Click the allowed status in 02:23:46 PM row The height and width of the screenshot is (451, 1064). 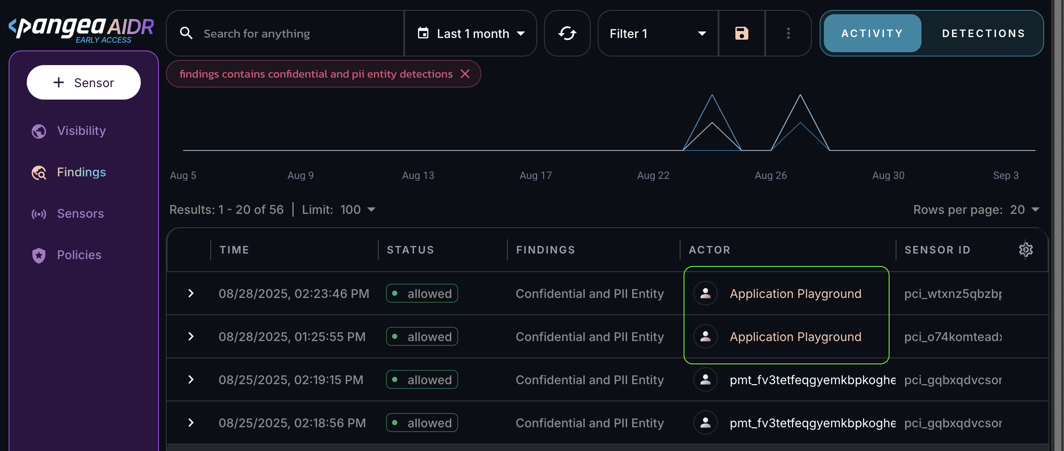(x=422, y=293)
